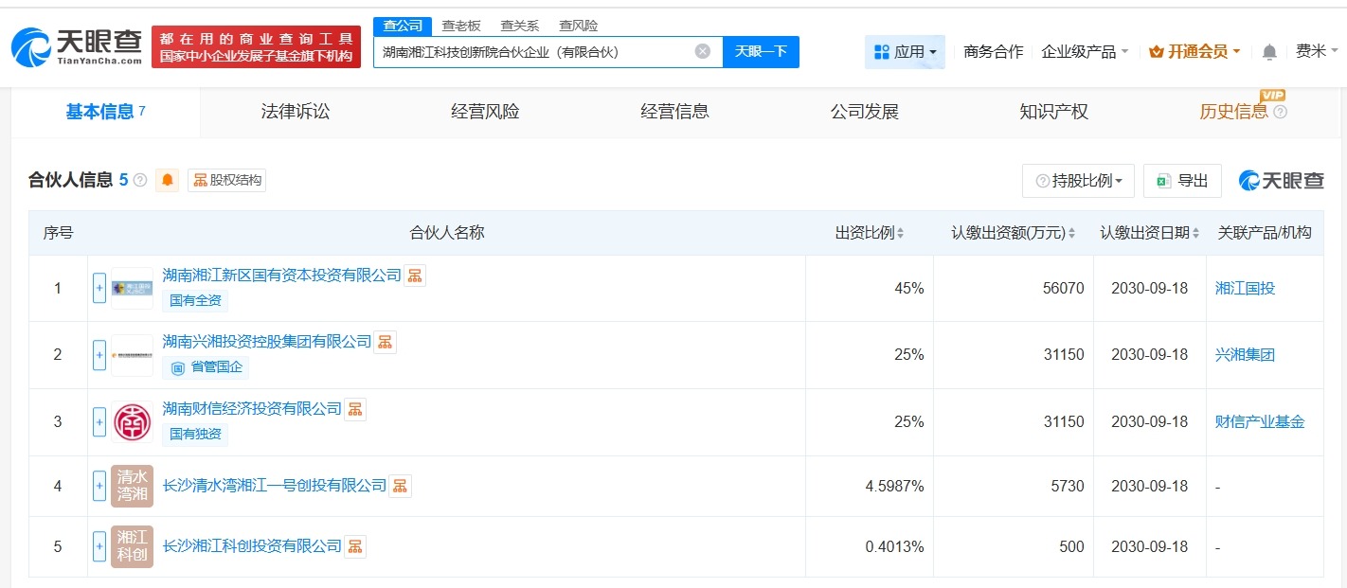Click the VIP badge on 历史信息
This screenshot has height=588, width=1347.
tap(1272, 96)
